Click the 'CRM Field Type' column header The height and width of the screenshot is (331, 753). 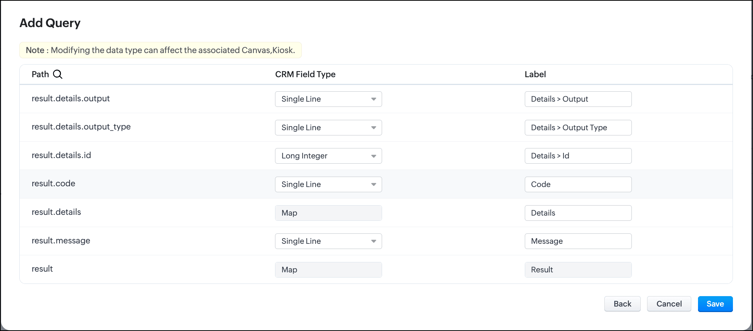coord(305,74)
